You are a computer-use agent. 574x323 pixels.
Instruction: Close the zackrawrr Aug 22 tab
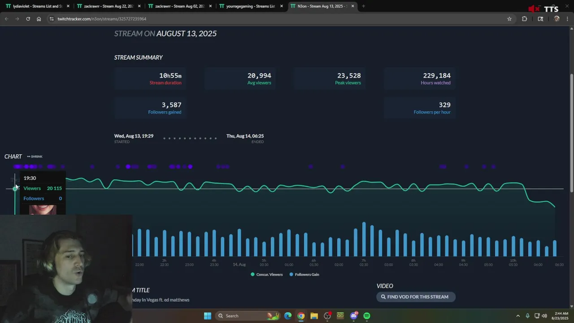pyautogui.click(x=139, y=6)
